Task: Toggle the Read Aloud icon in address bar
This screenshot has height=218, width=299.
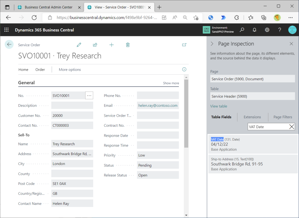Action: coord(175,18)
